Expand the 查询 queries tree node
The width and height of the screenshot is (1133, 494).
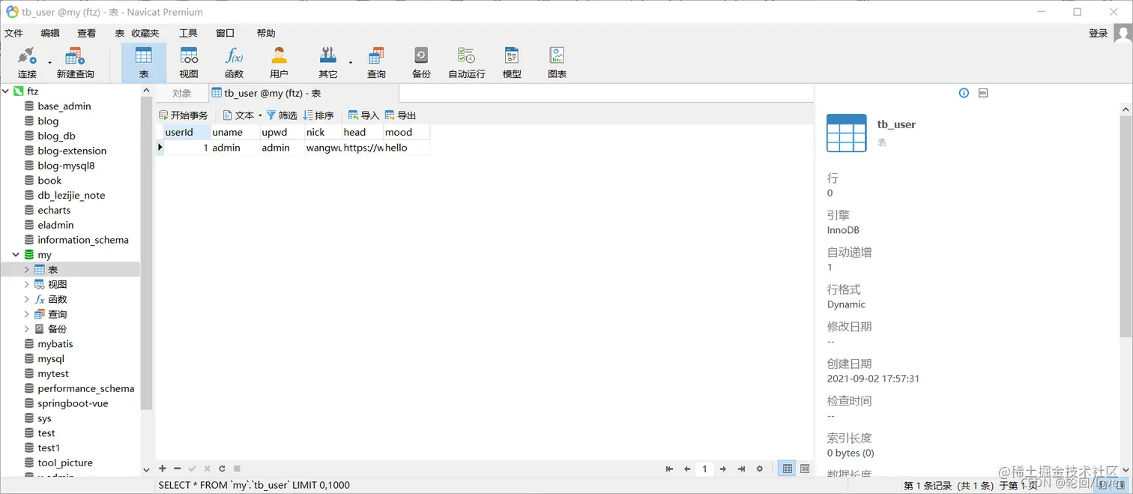click(27, 314)
